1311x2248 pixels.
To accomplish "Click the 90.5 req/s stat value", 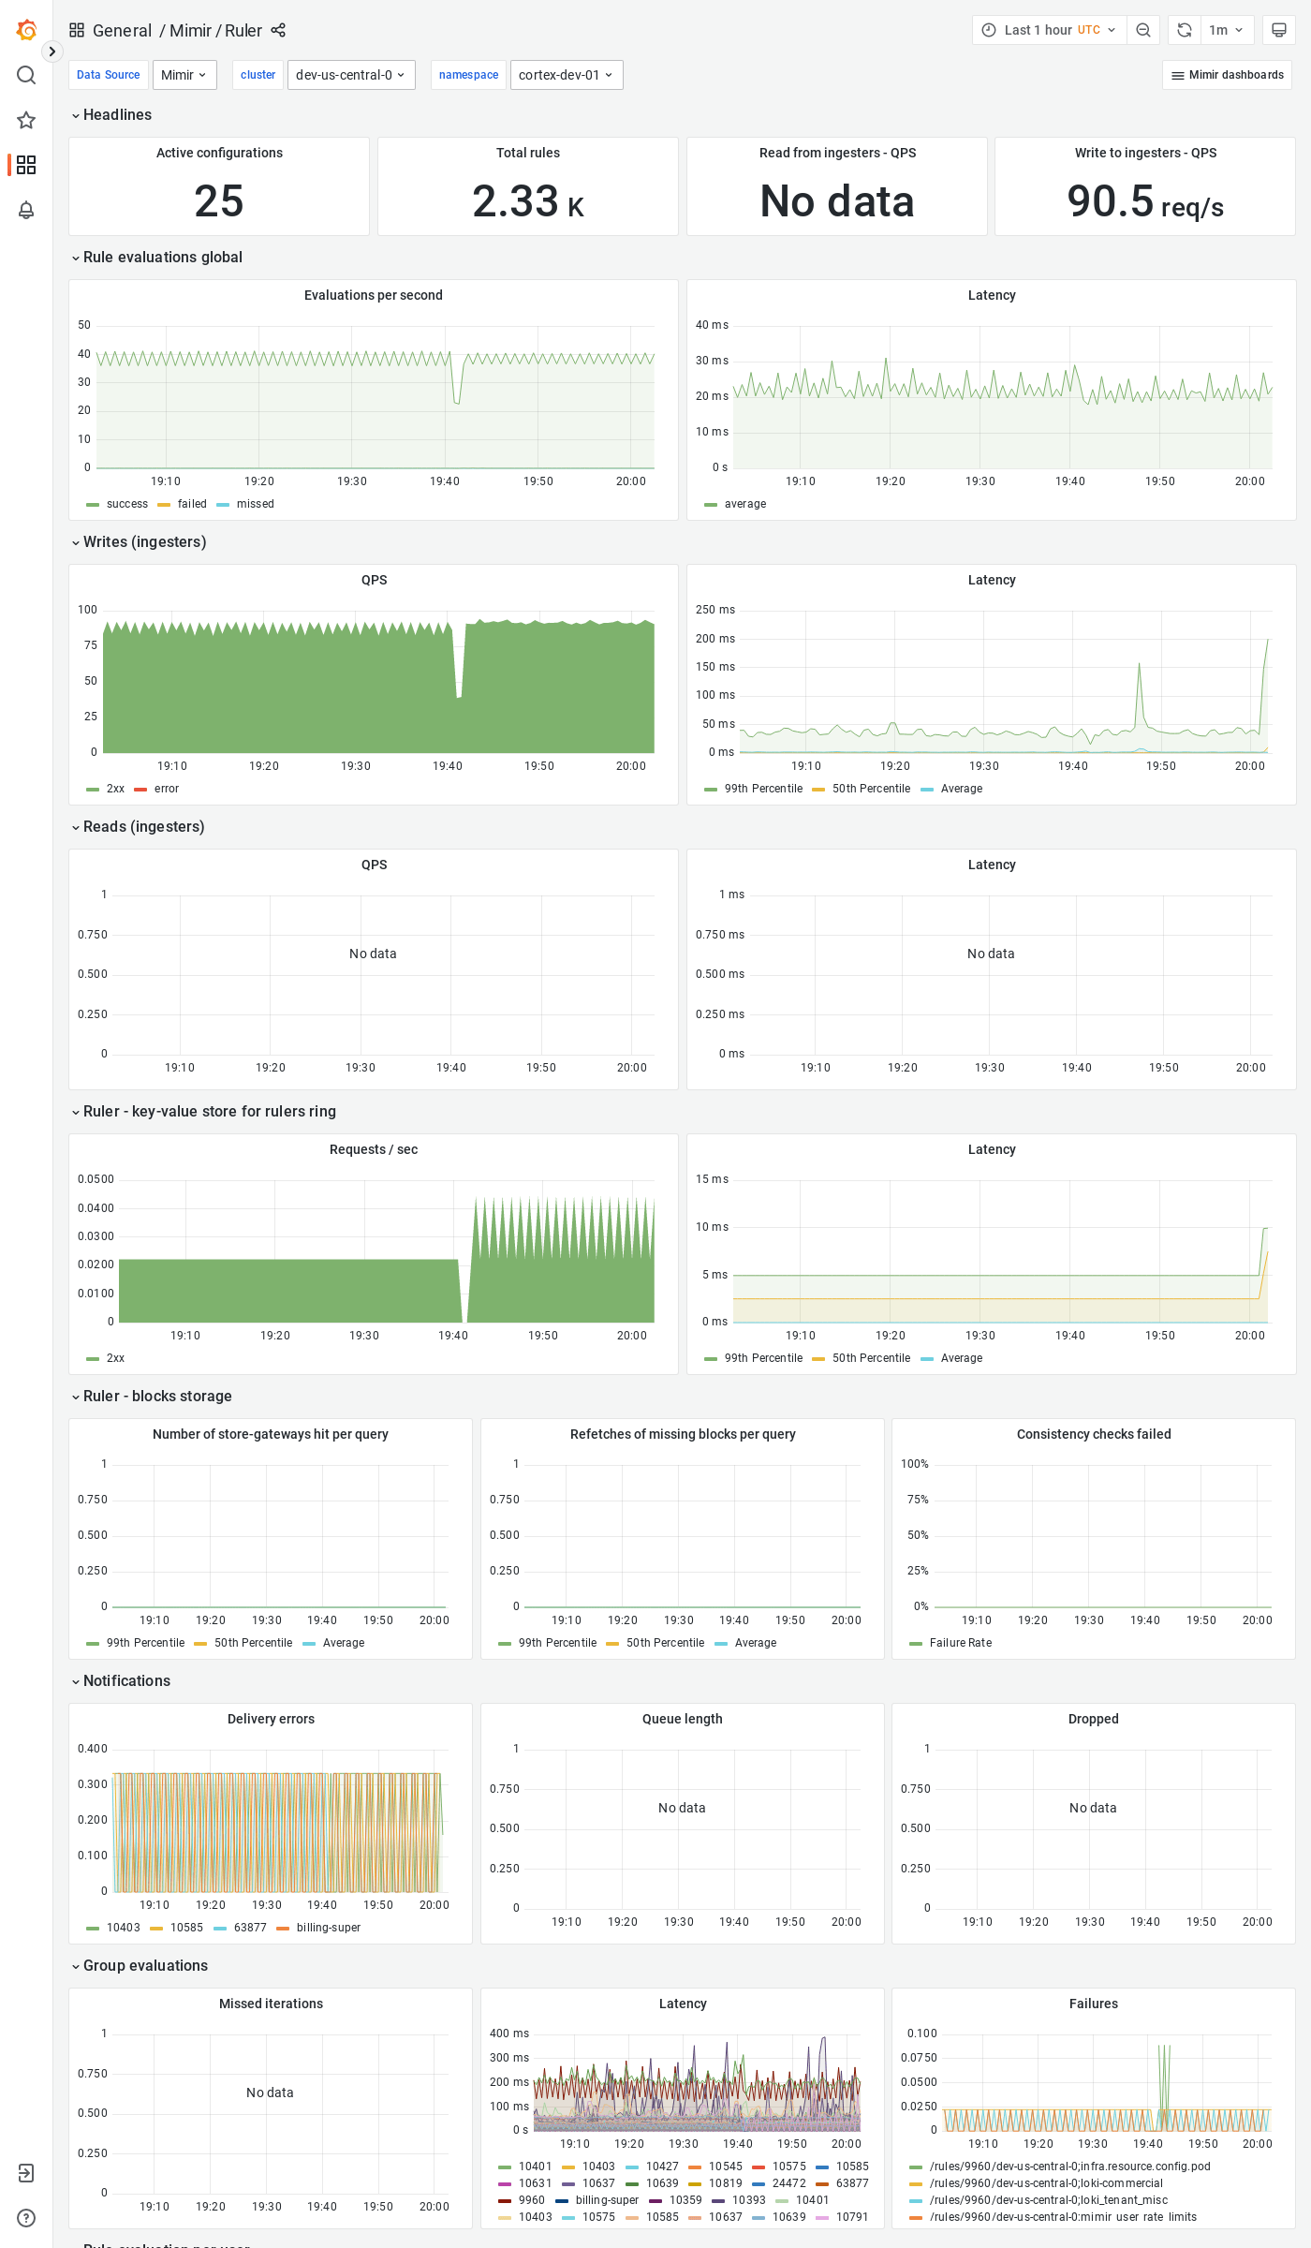I will click(1145, 201).
